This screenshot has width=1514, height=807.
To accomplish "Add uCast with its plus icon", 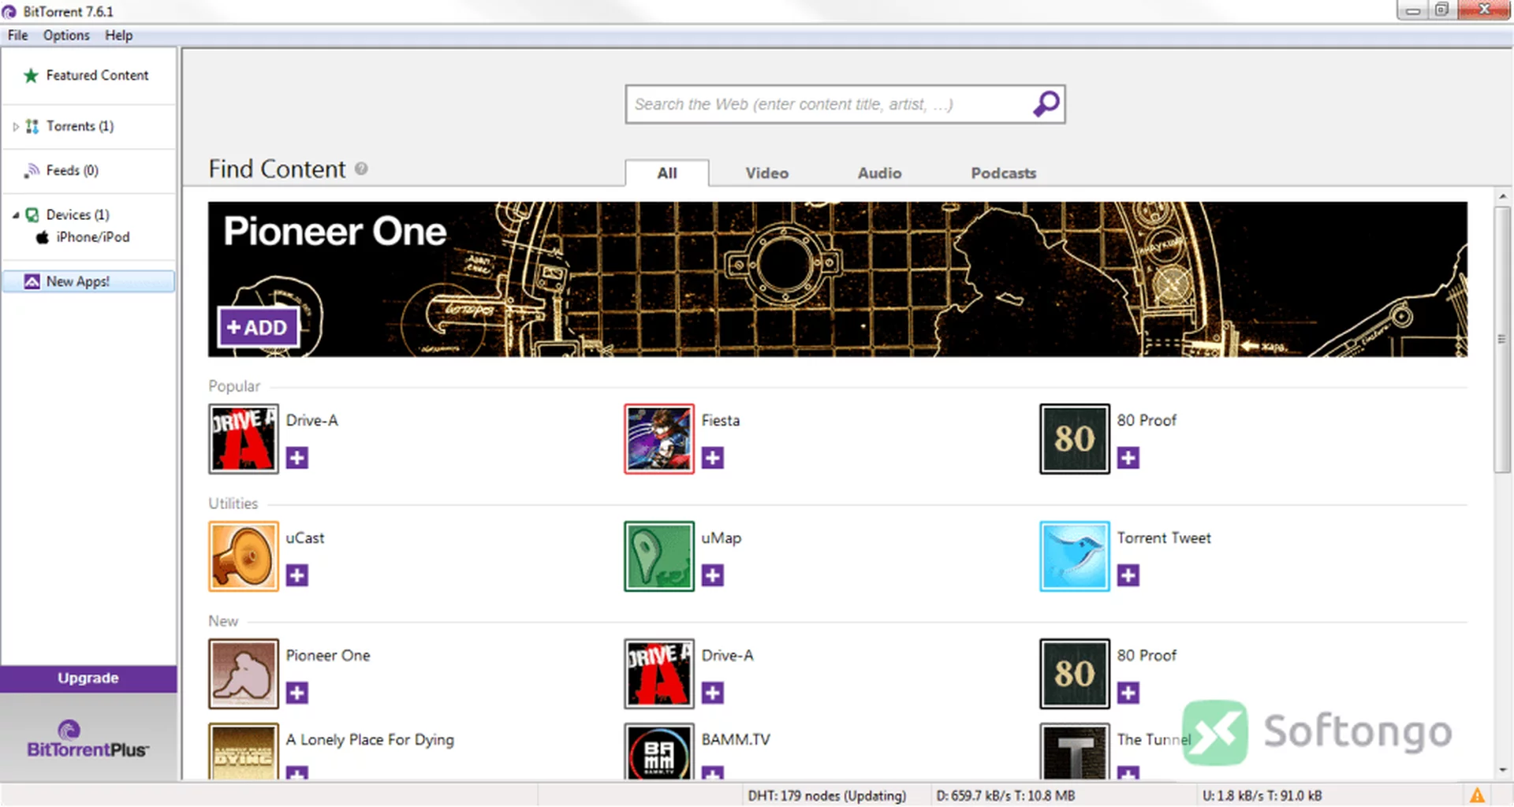I will [x=297, y=575].
